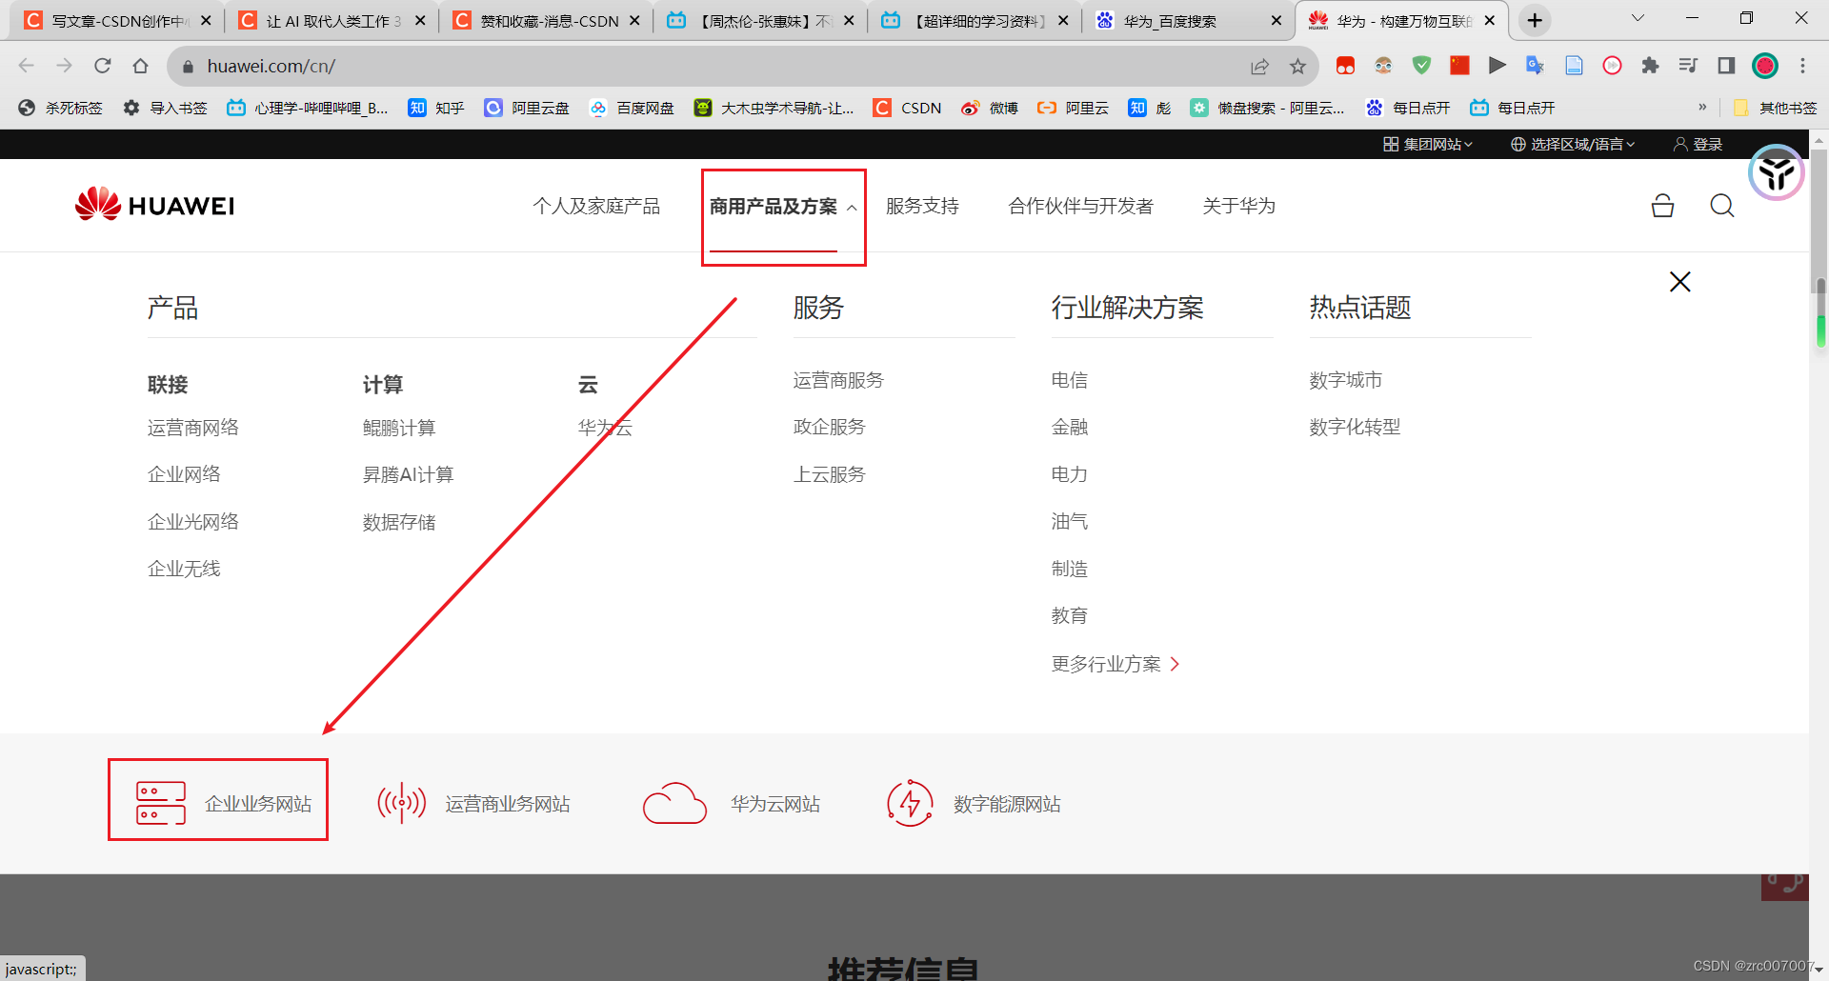
Task: Open 数字化转型 link
Action: (1355, 427)
